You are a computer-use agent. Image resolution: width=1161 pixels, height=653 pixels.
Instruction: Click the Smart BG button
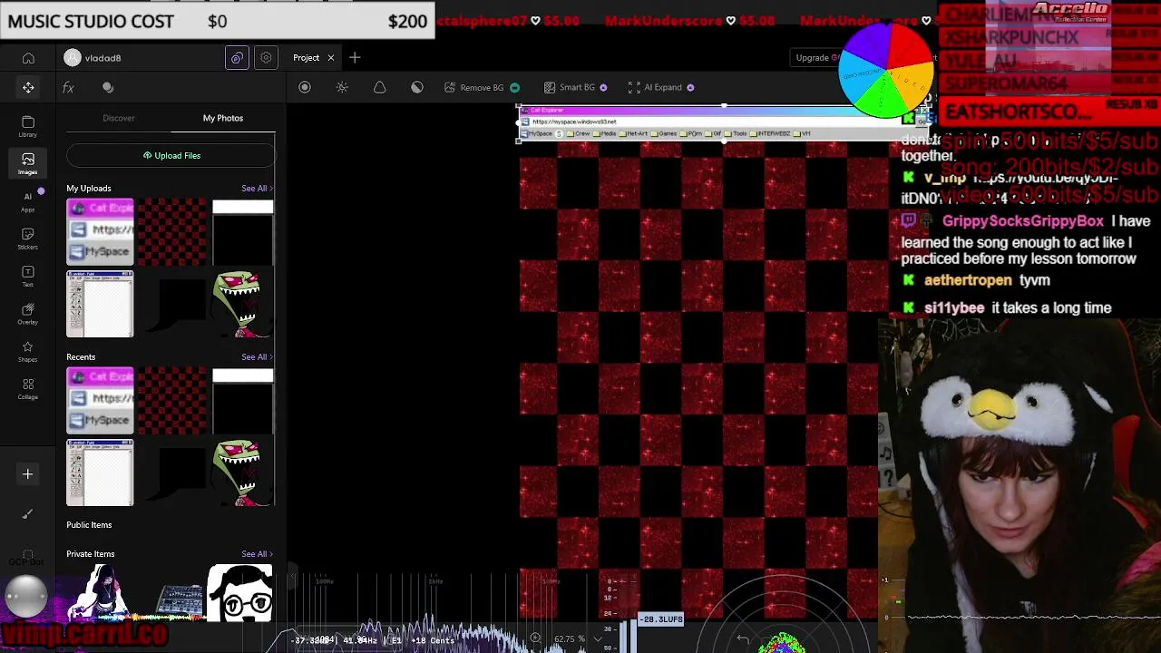pos(576,87)
